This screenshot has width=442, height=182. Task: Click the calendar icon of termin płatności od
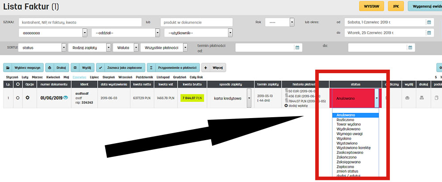coord(297,48)
